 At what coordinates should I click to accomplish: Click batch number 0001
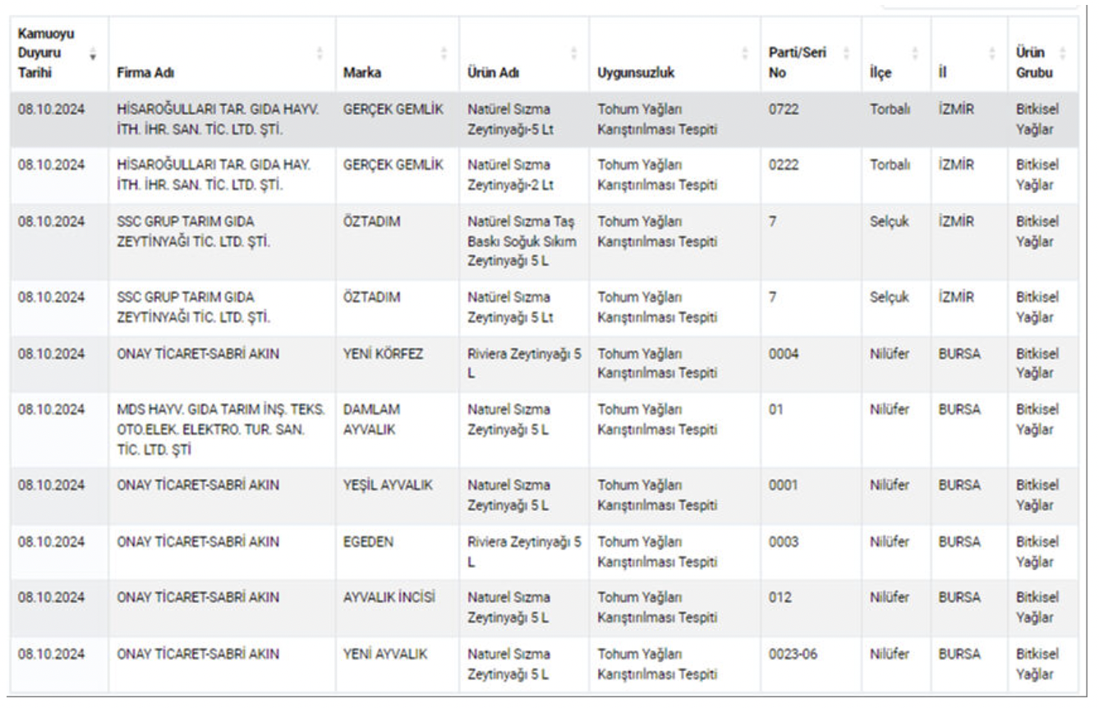[x=783, y=485]
